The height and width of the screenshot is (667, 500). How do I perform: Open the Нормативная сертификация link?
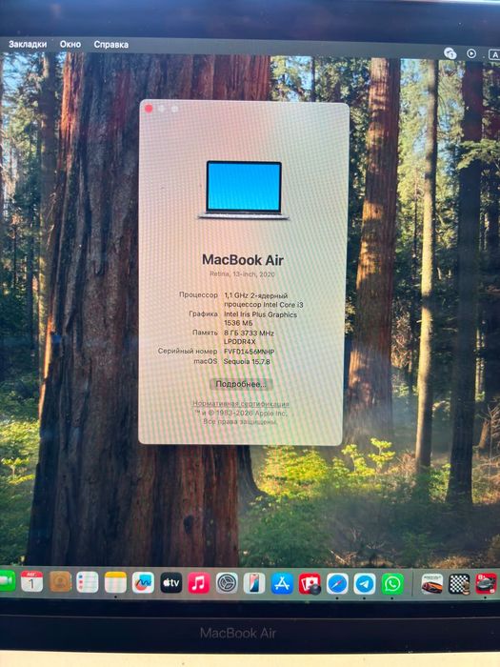tap(241, 403)
